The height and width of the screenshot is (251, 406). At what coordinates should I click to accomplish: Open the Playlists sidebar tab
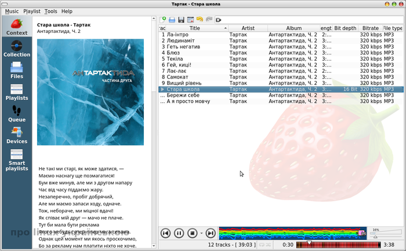(x=17, y=92)
